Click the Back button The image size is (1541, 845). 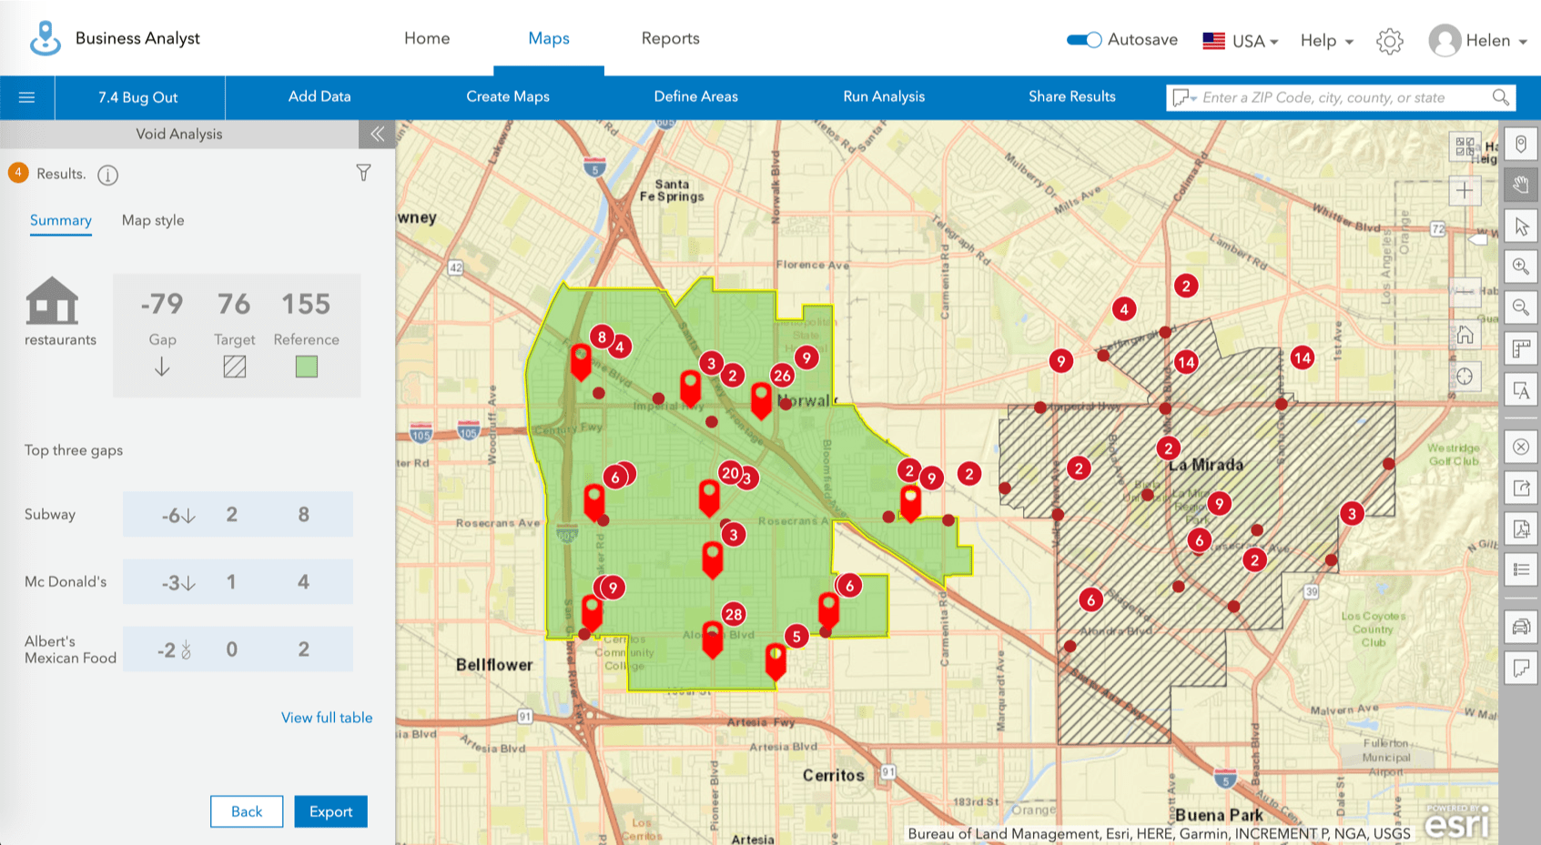(x=247, y=811)
